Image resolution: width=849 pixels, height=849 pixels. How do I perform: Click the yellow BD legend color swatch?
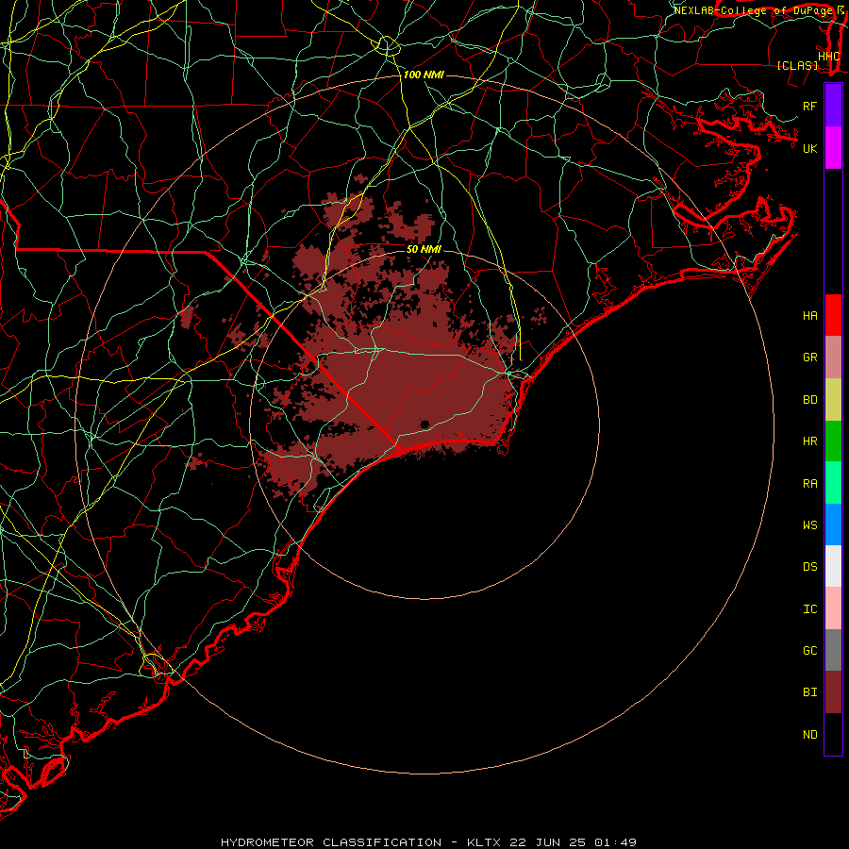click(833, 400)
